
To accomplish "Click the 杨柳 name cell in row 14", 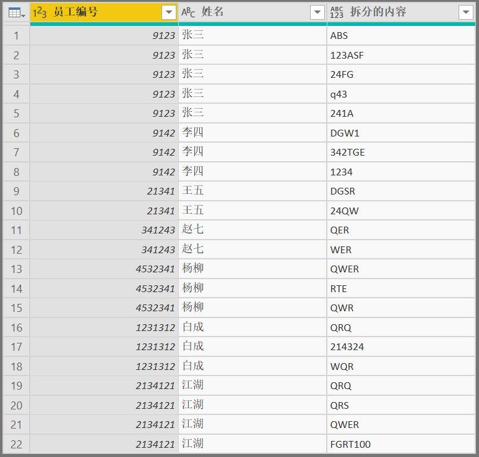I will coord(252,288).
